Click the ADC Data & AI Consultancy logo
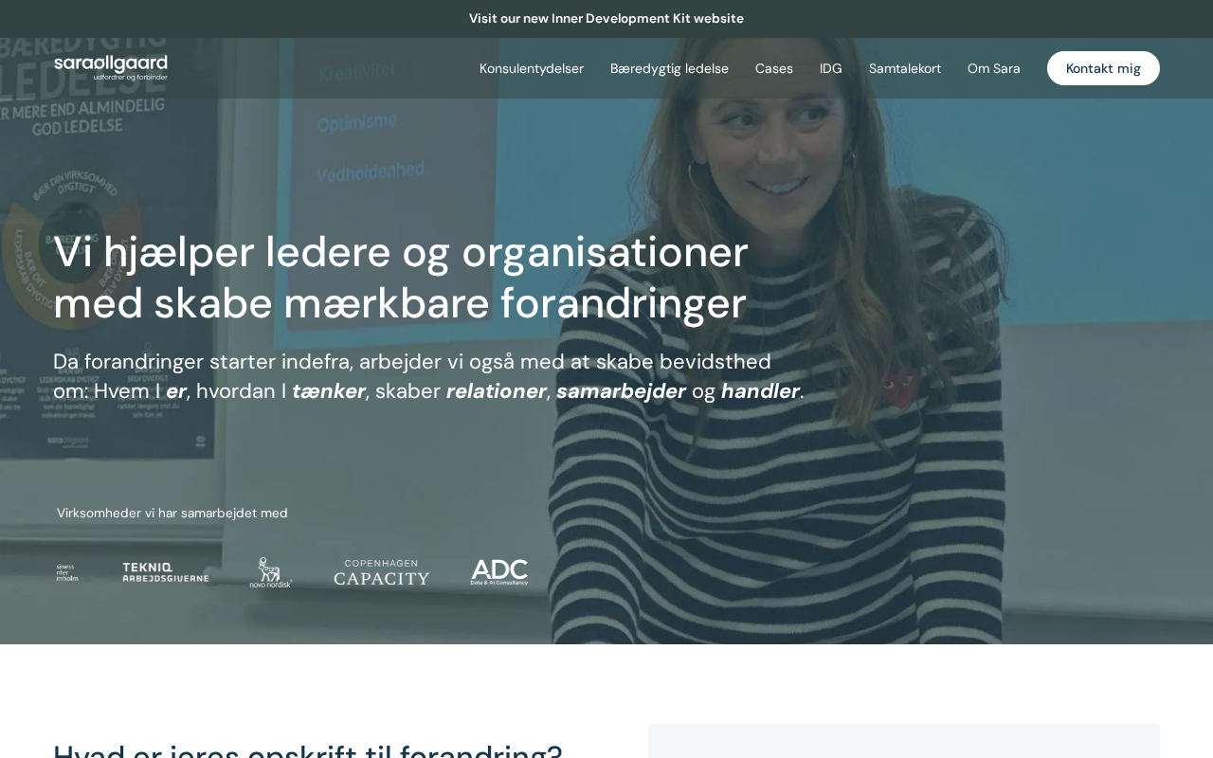The height and width of the screenshot is (758, 1213). click(499, 572)
